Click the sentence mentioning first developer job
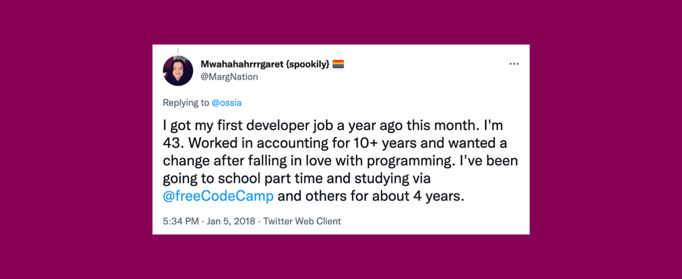This screenshot has height=279, width=682. pos(333,125)
